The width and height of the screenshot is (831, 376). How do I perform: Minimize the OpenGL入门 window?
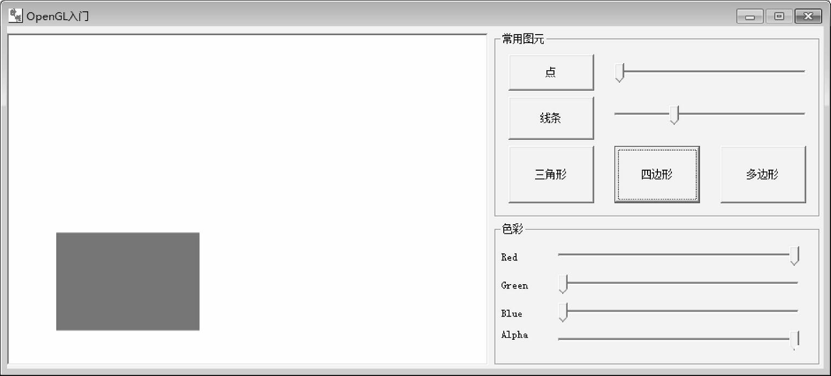[x=750, y=17]
